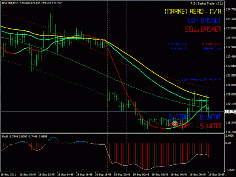Click the GBPJPY pair label
Screen dimensions: 236x177
[x=212, y=49]
